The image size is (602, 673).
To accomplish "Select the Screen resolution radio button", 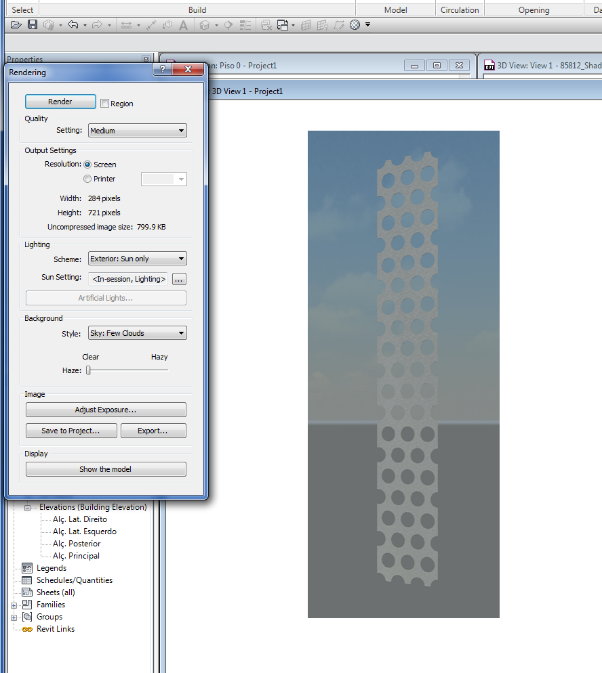I will tap(87, 165).
